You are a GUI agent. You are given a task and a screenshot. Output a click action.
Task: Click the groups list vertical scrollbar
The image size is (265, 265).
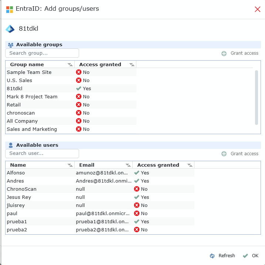[256, 98]
